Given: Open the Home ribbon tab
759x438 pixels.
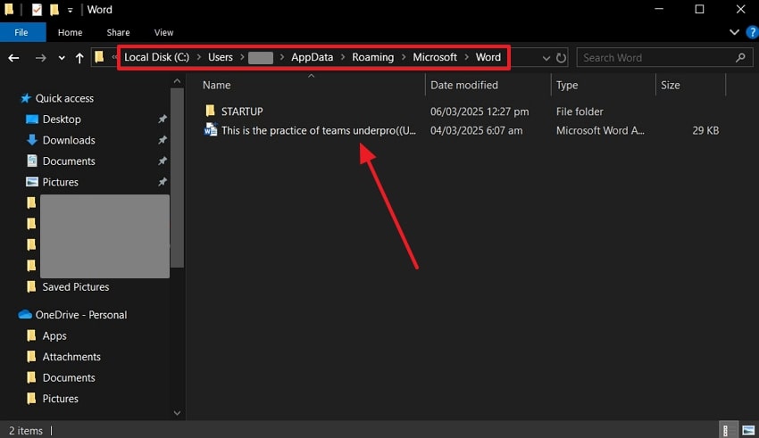Looking at the screenshot, I should pos(71,32).
